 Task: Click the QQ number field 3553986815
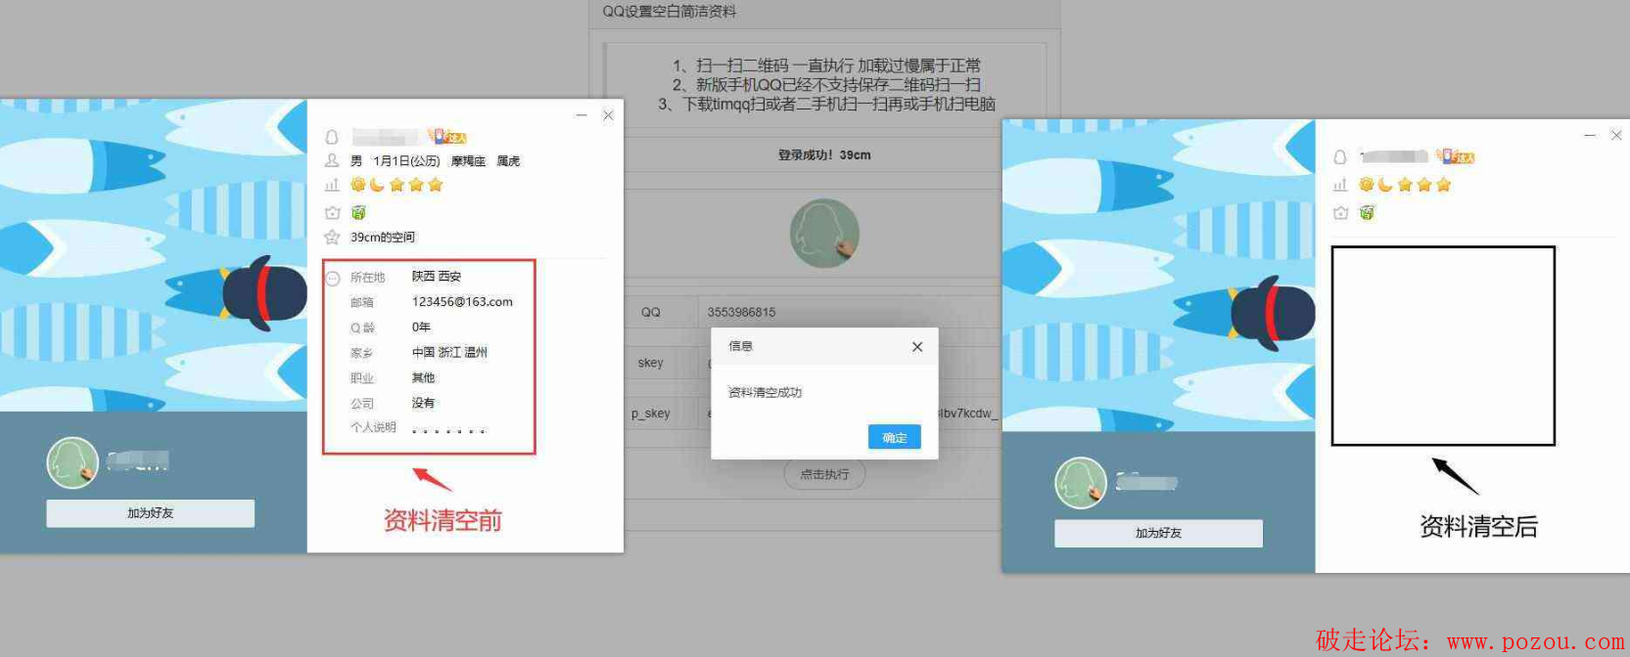pos(741,313)
